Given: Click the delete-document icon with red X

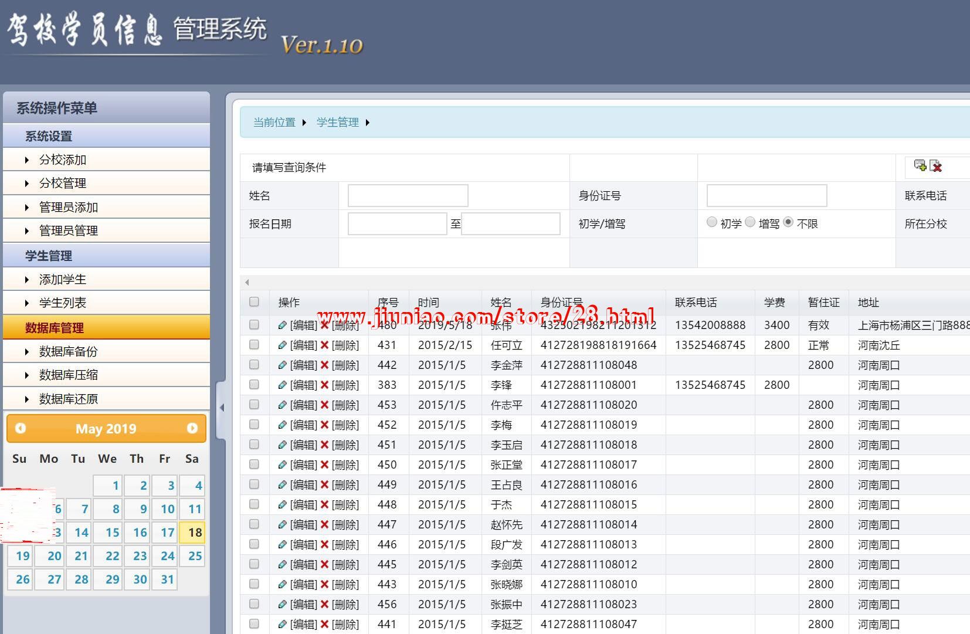Looking at the screenshot, I should [936, 167].
